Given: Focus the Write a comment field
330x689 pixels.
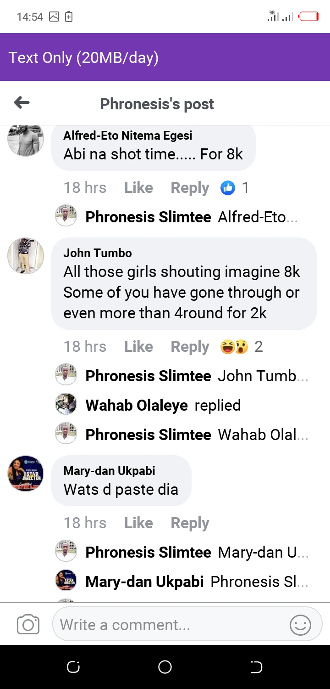Looking at the screenshot, I should click(x=170, y=625).
